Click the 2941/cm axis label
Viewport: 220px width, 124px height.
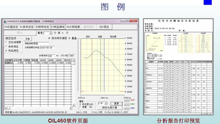(104, 98)
